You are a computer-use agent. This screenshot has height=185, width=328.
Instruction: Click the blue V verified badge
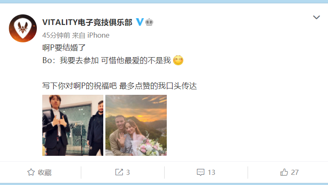coord(140,22)
